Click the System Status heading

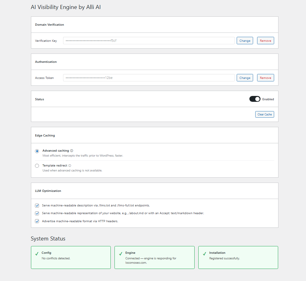pyautogui.click(x=48, y=239)
